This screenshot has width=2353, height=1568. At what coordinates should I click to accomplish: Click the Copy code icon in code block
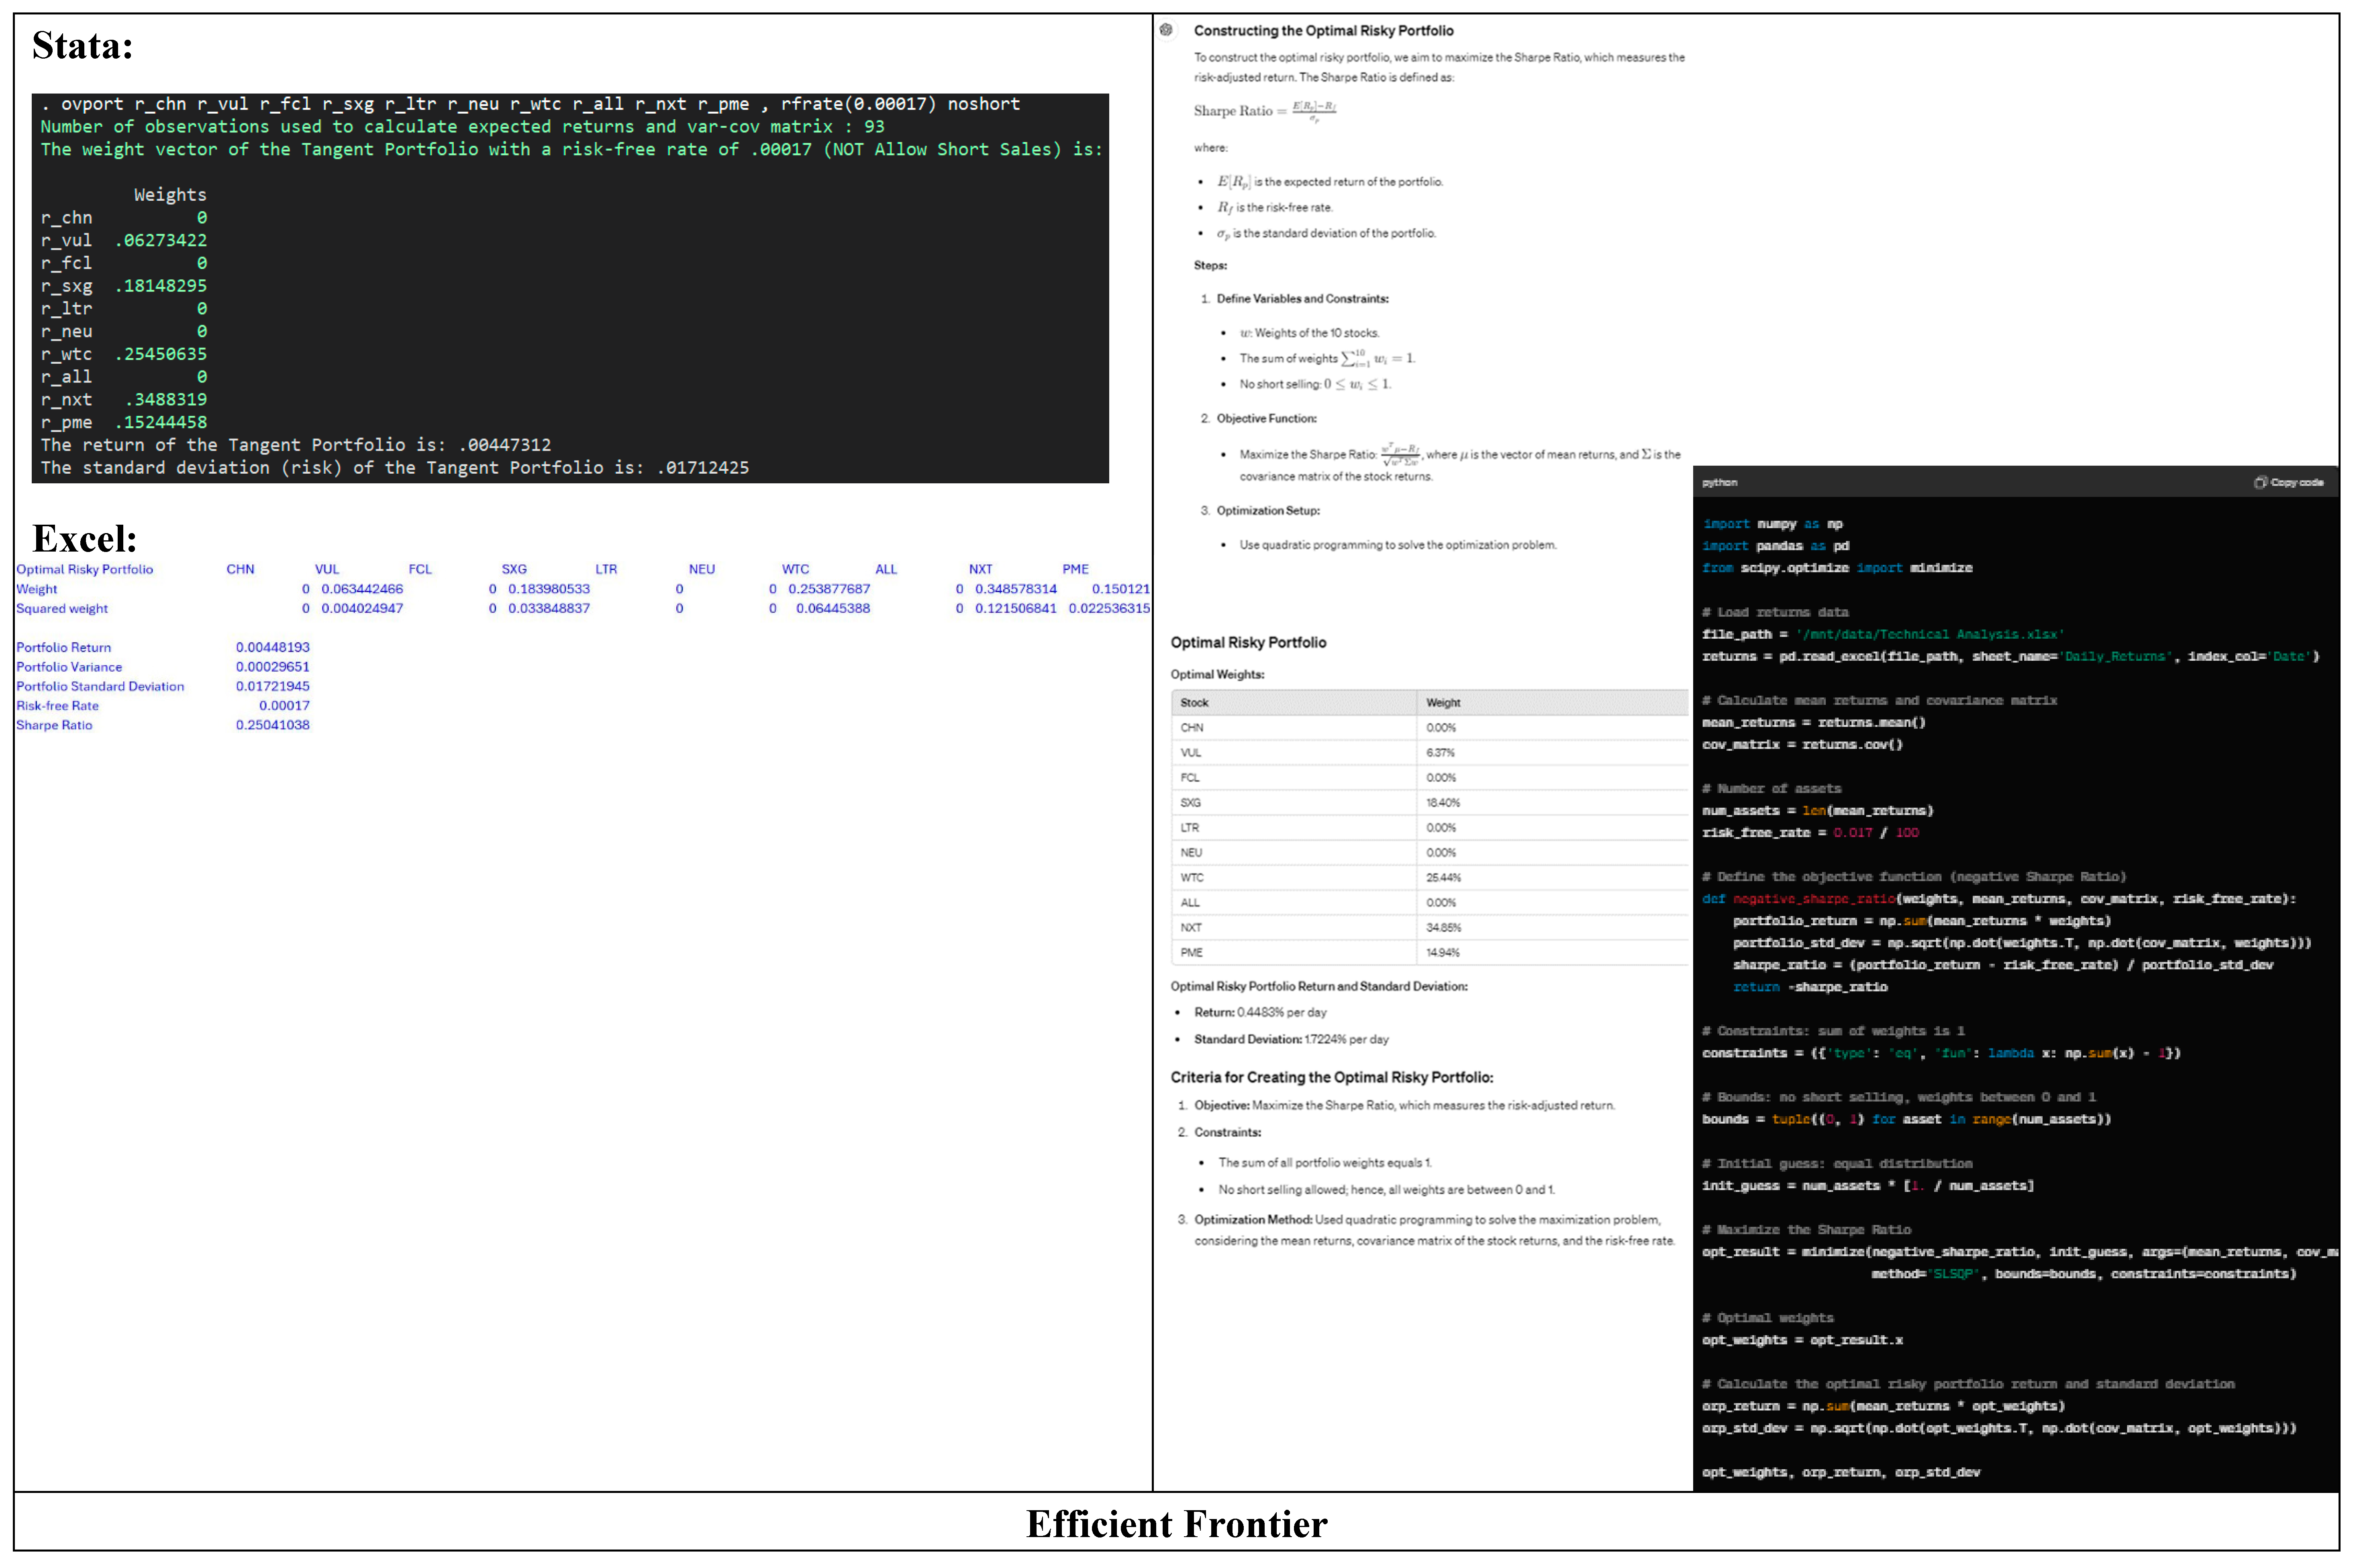(2262, 482)
